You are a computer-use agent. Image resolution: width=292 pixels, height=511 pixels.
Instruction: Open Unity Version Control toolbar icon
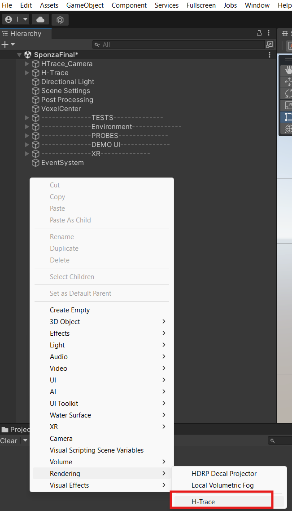pos(60,20)
